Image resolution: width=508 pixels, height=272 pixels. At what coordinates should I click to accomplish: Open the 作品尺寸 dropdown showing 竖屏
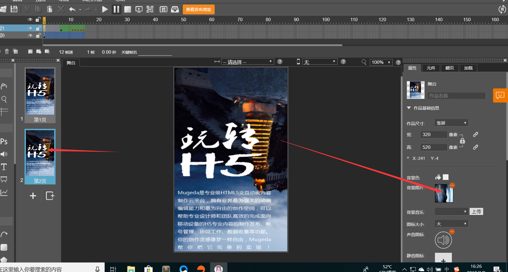[x=452, y=123]
